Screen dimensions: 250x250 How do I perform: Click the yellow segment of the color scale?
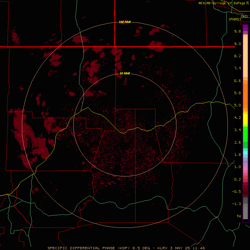click(x=245, y=119)
